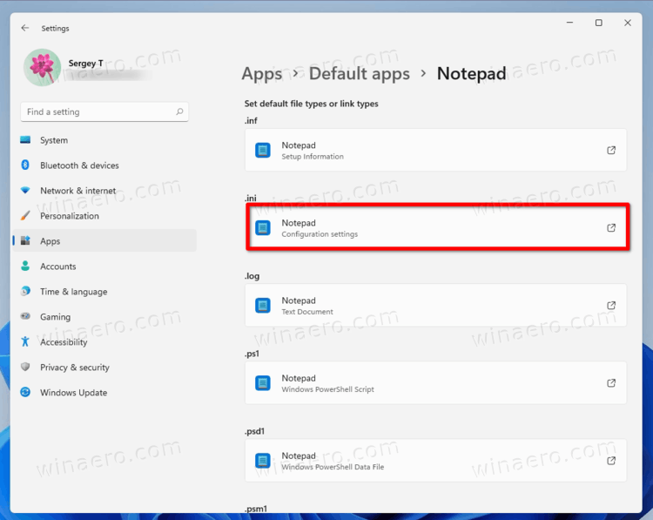Open Time & language settings
Image resolution: width=653 pixels, height=520 pixels.
coord(73,292)
